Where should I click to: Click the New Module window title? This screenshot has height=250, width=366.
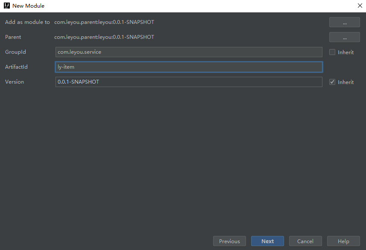point(28,6)
